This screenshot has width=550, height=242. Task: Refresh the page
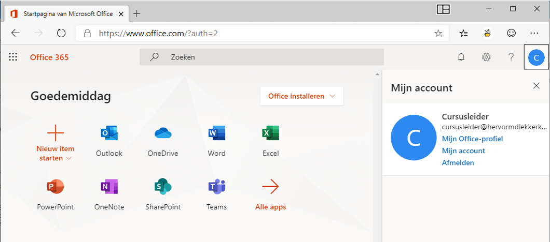[x=61, y=33]
